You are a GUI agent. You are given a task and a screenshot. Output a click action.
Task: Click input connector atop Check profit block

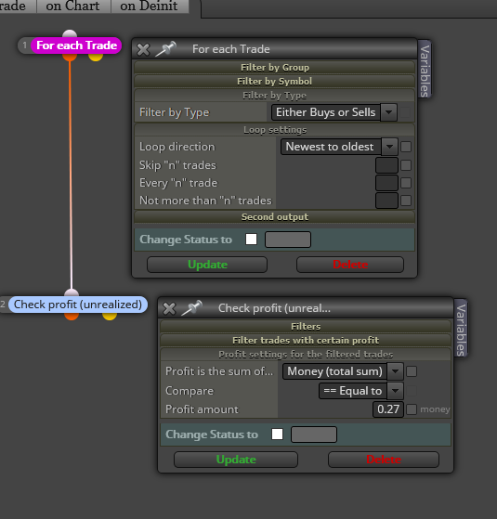point(72,292)
